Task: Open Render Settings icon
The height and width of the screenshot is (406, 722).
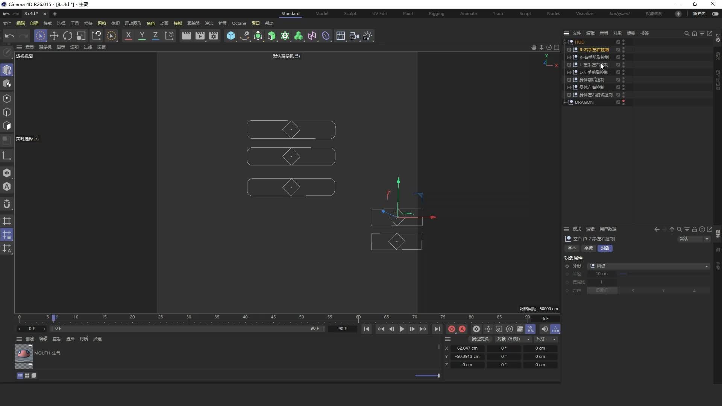Action: tap(214, 36)
